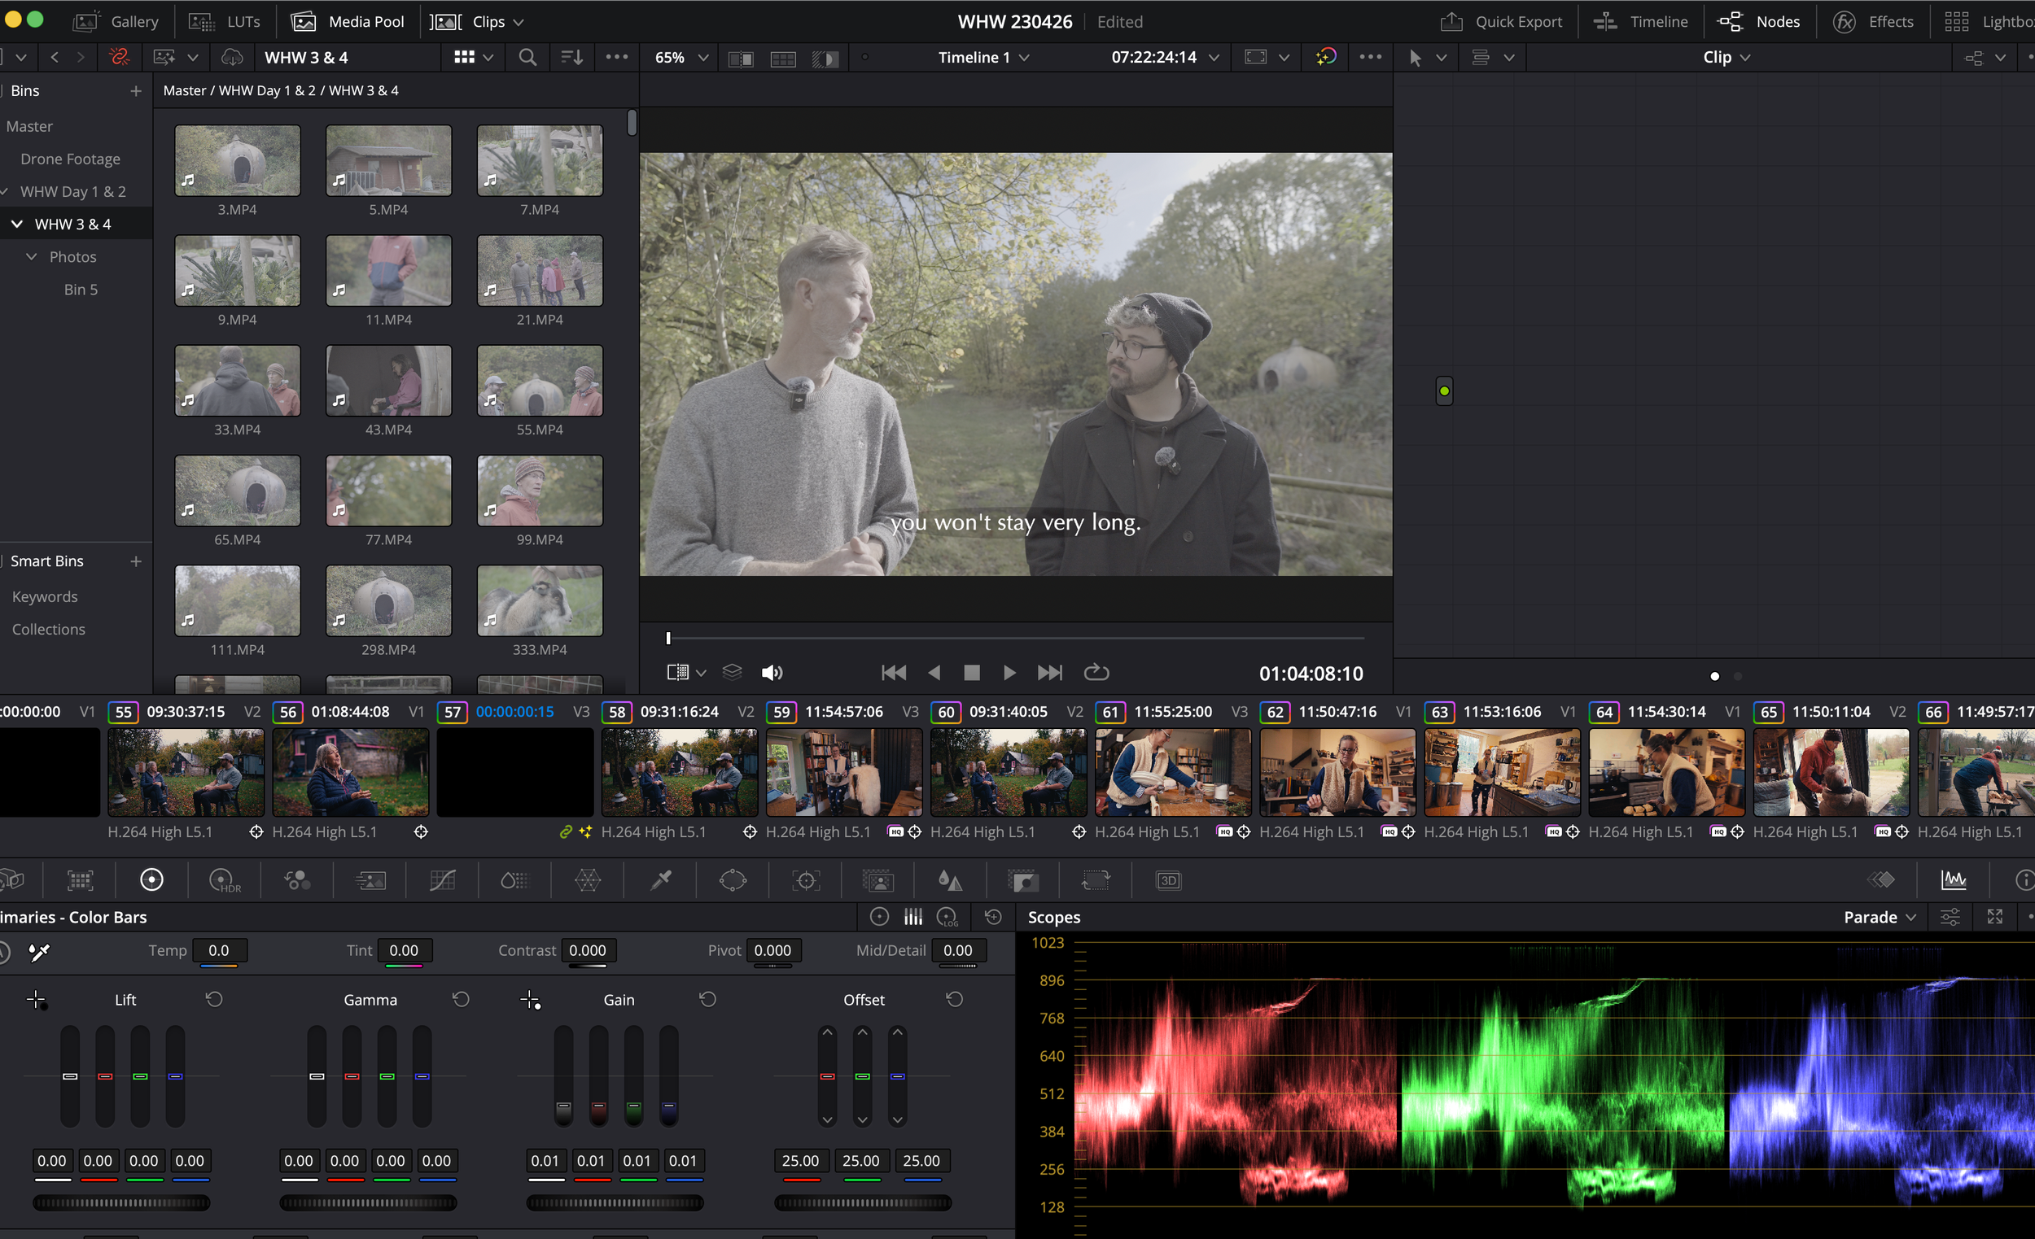Open the Curves palette
Viewport: 2035px width, 1239px height.
coord(443,881)
